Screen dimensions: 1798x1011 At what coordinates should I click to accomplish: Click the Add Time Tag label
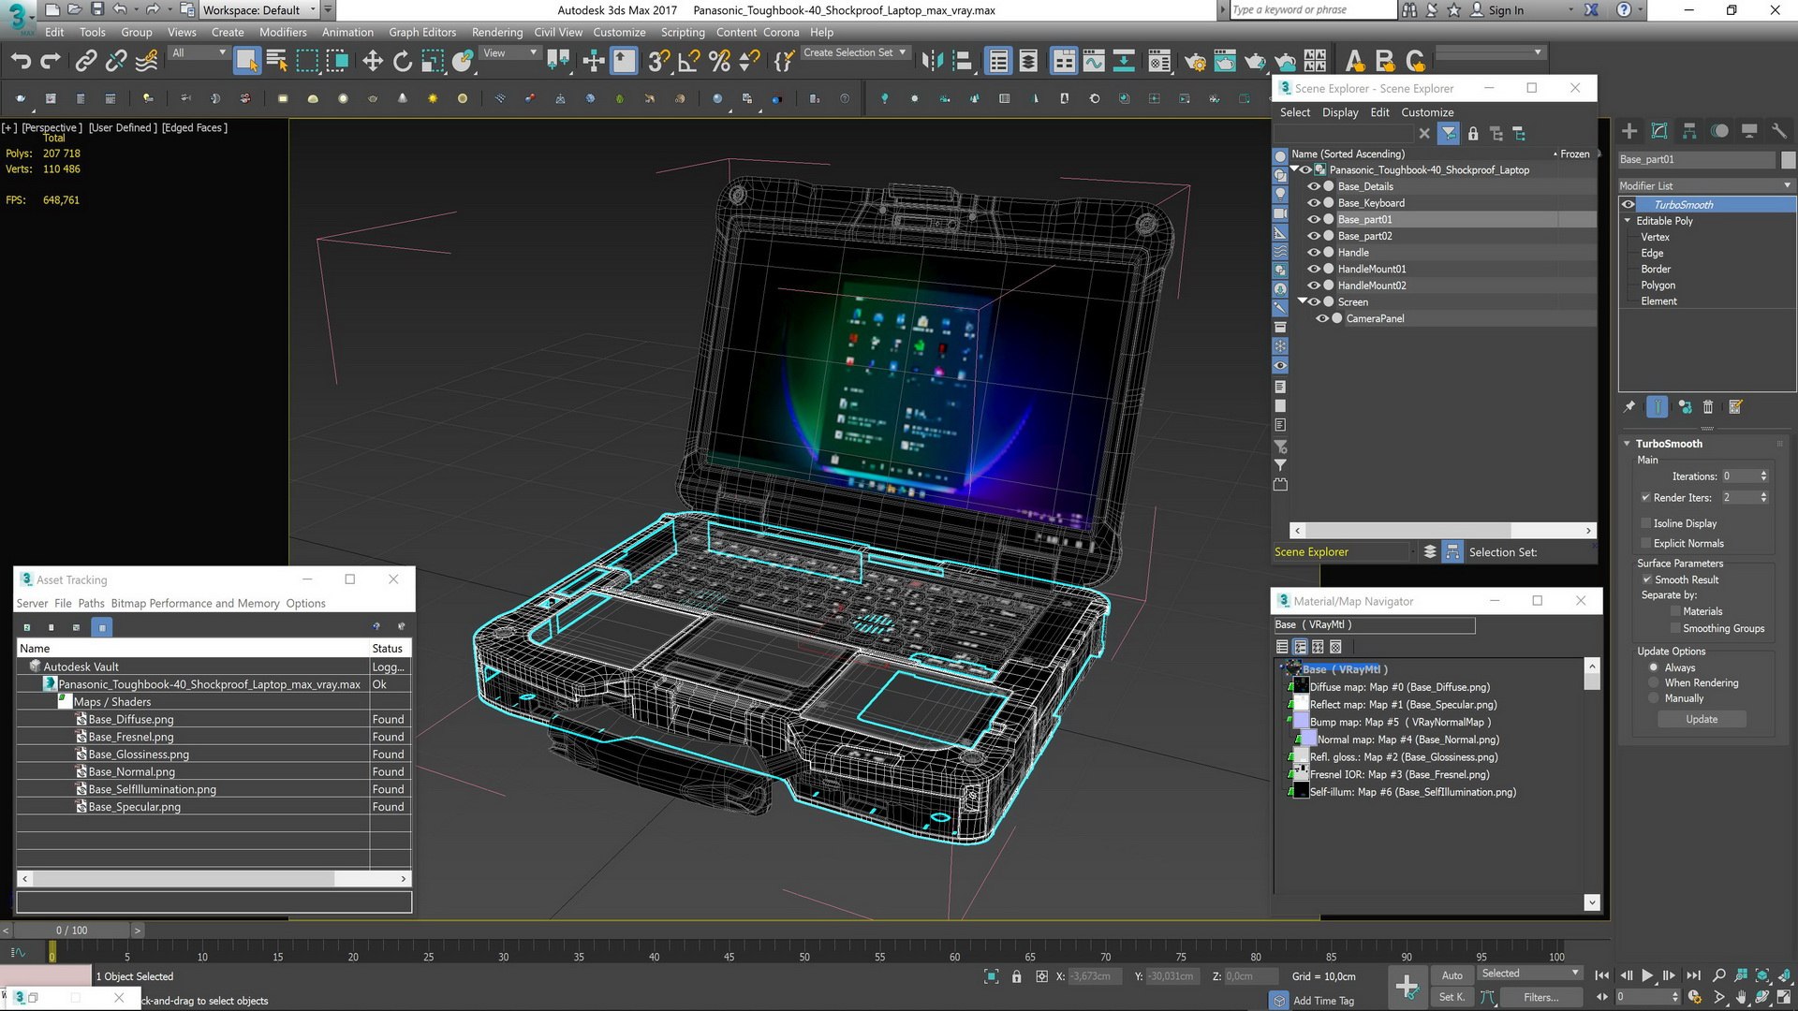(x=1323, y=1001)
